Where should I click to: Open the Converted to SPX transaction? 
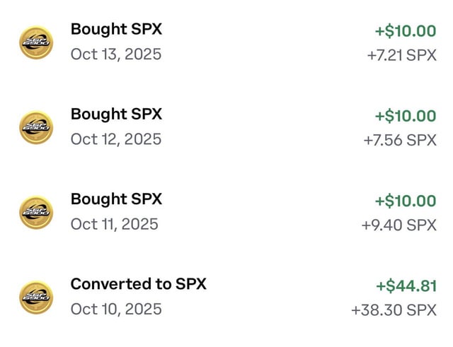pyautogui.click(x=138, y=284)
